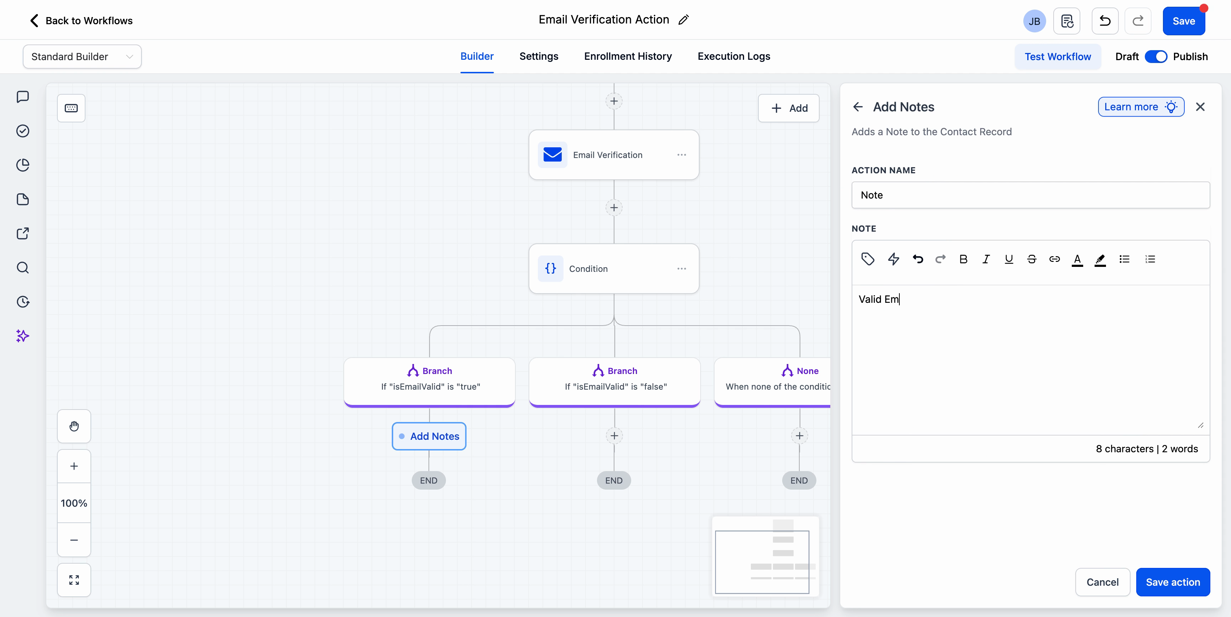
Task: Create a bulleted list in the note
Action: point(1125,259)
